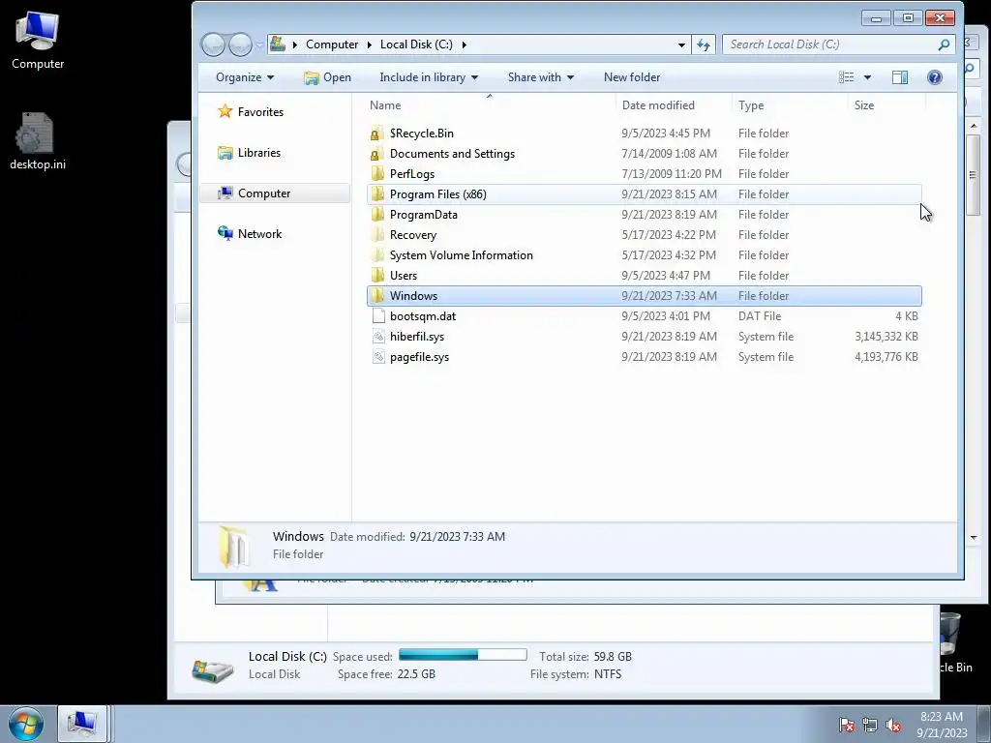Select the Windows folder icon

pyautogui.click(x=377, y=295)
